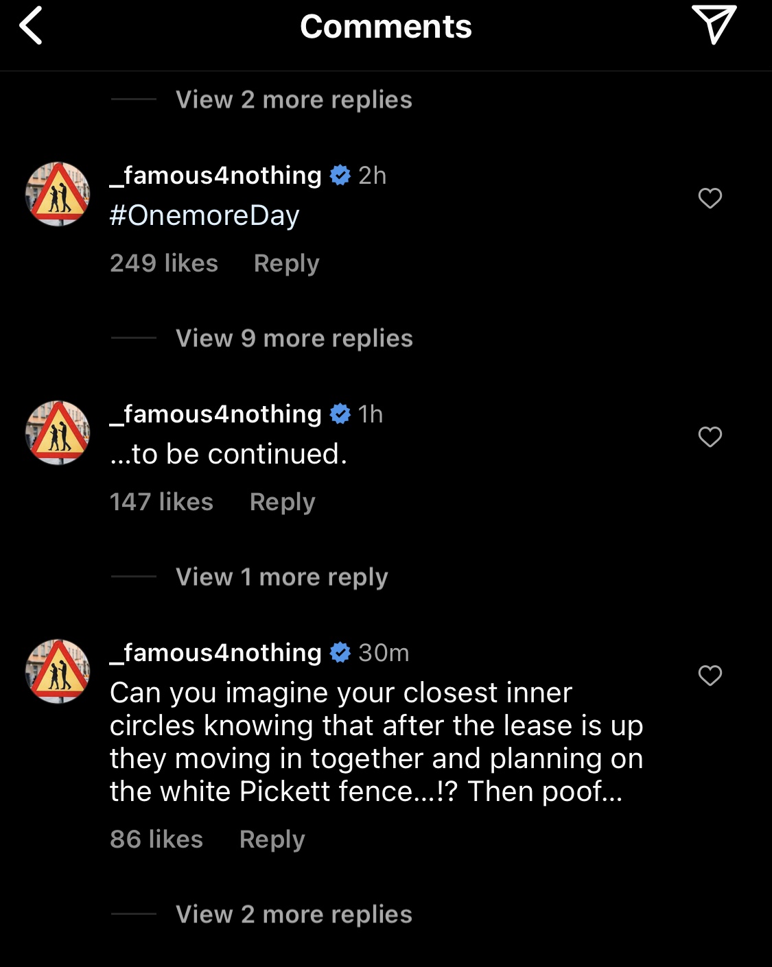Tap the paper plane share icon
772x967 pixels.
[x=714, y=25]
